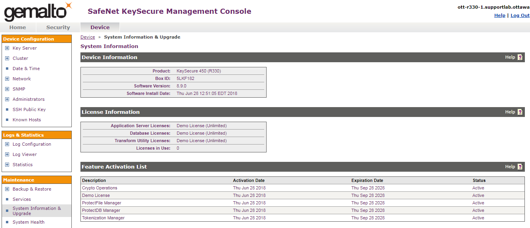Viewport: 530px width, 228px height.
Task: Click the Gemalto logo
Action: (x=38, y=12)
